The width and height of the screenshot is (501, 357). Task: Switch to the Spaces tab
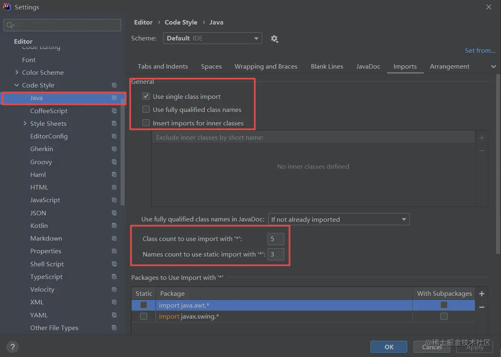(x=211, y=67)
